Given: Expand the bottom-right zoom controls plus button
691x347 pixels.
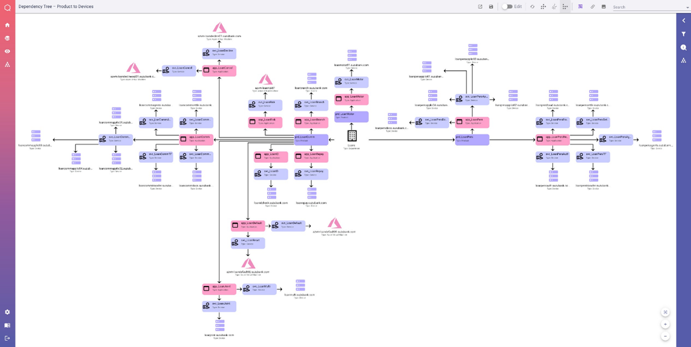Looking at the screenshot, I should click(665, 324).
